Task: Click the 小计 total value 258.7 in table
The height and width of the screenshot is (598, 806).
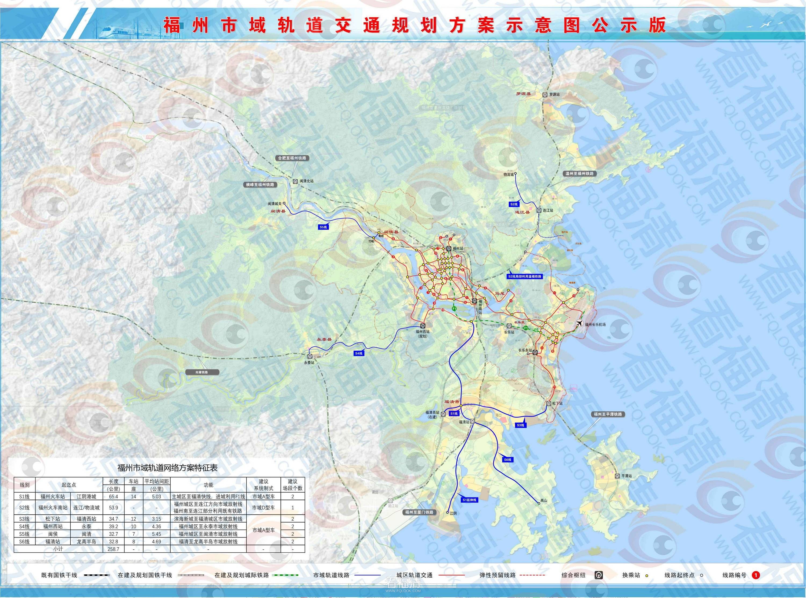Action: tap(114, 549)
